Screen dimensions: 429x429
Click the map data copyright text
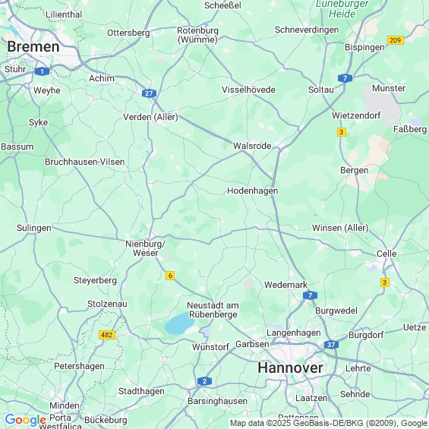329,423
